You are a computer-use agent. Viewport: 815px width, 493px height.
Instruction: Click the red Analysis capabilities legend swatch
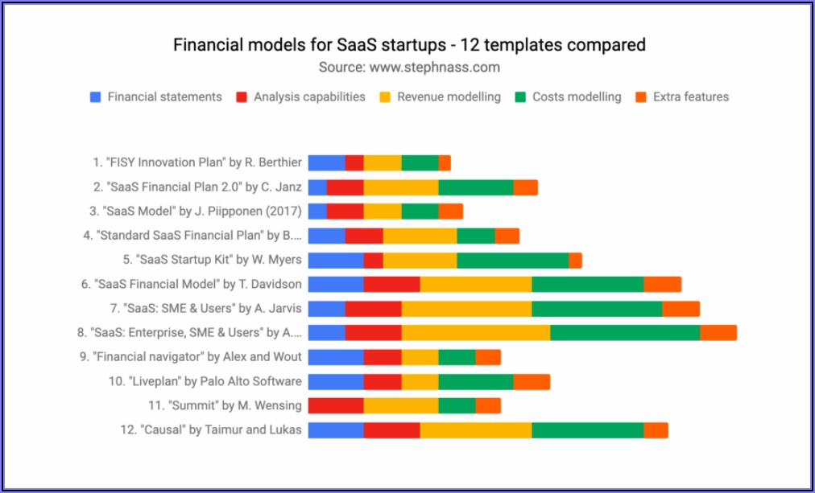pos(242,97)
